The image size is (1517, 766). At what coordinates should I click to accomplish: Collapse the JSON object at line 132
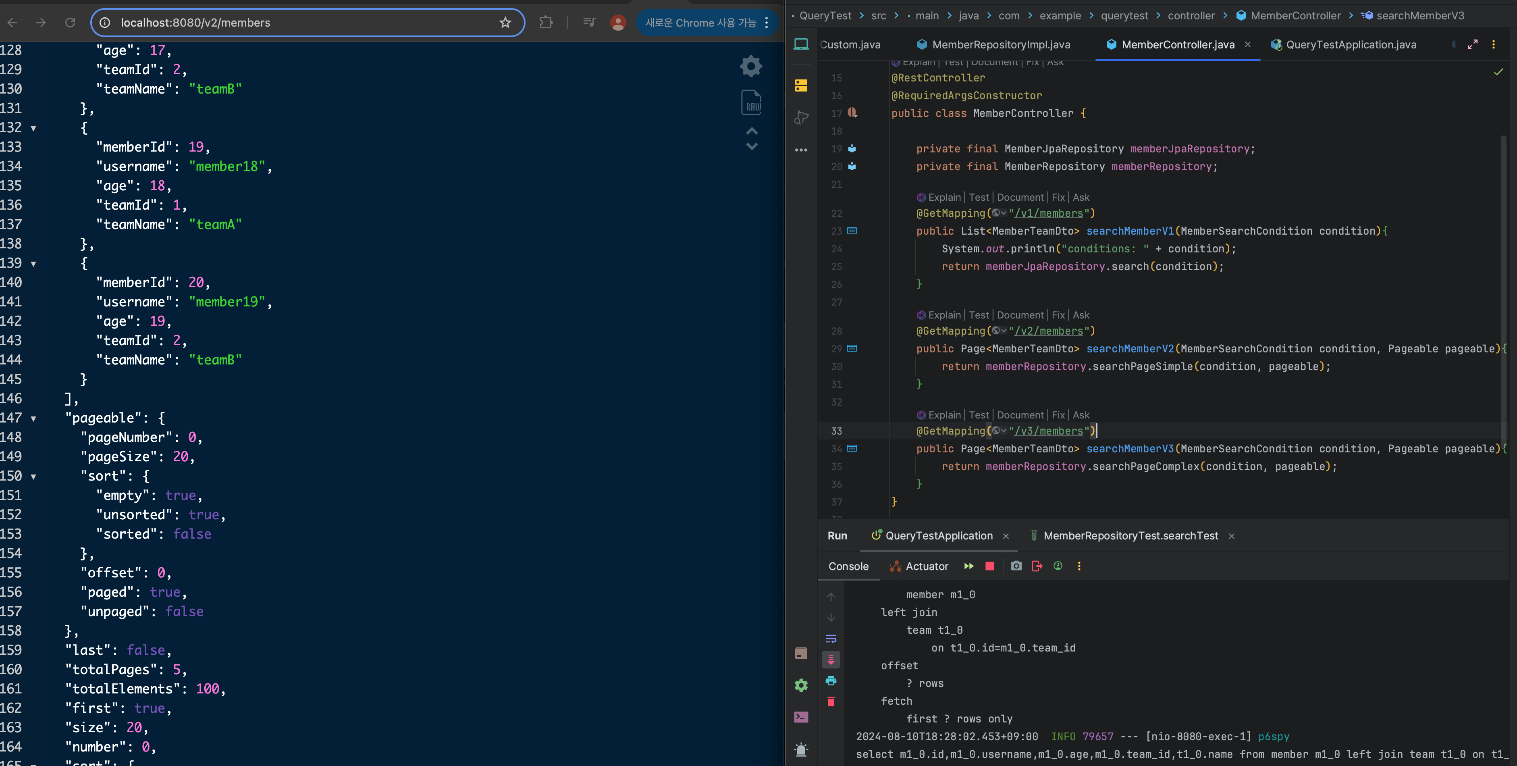[x=33, y=129]
